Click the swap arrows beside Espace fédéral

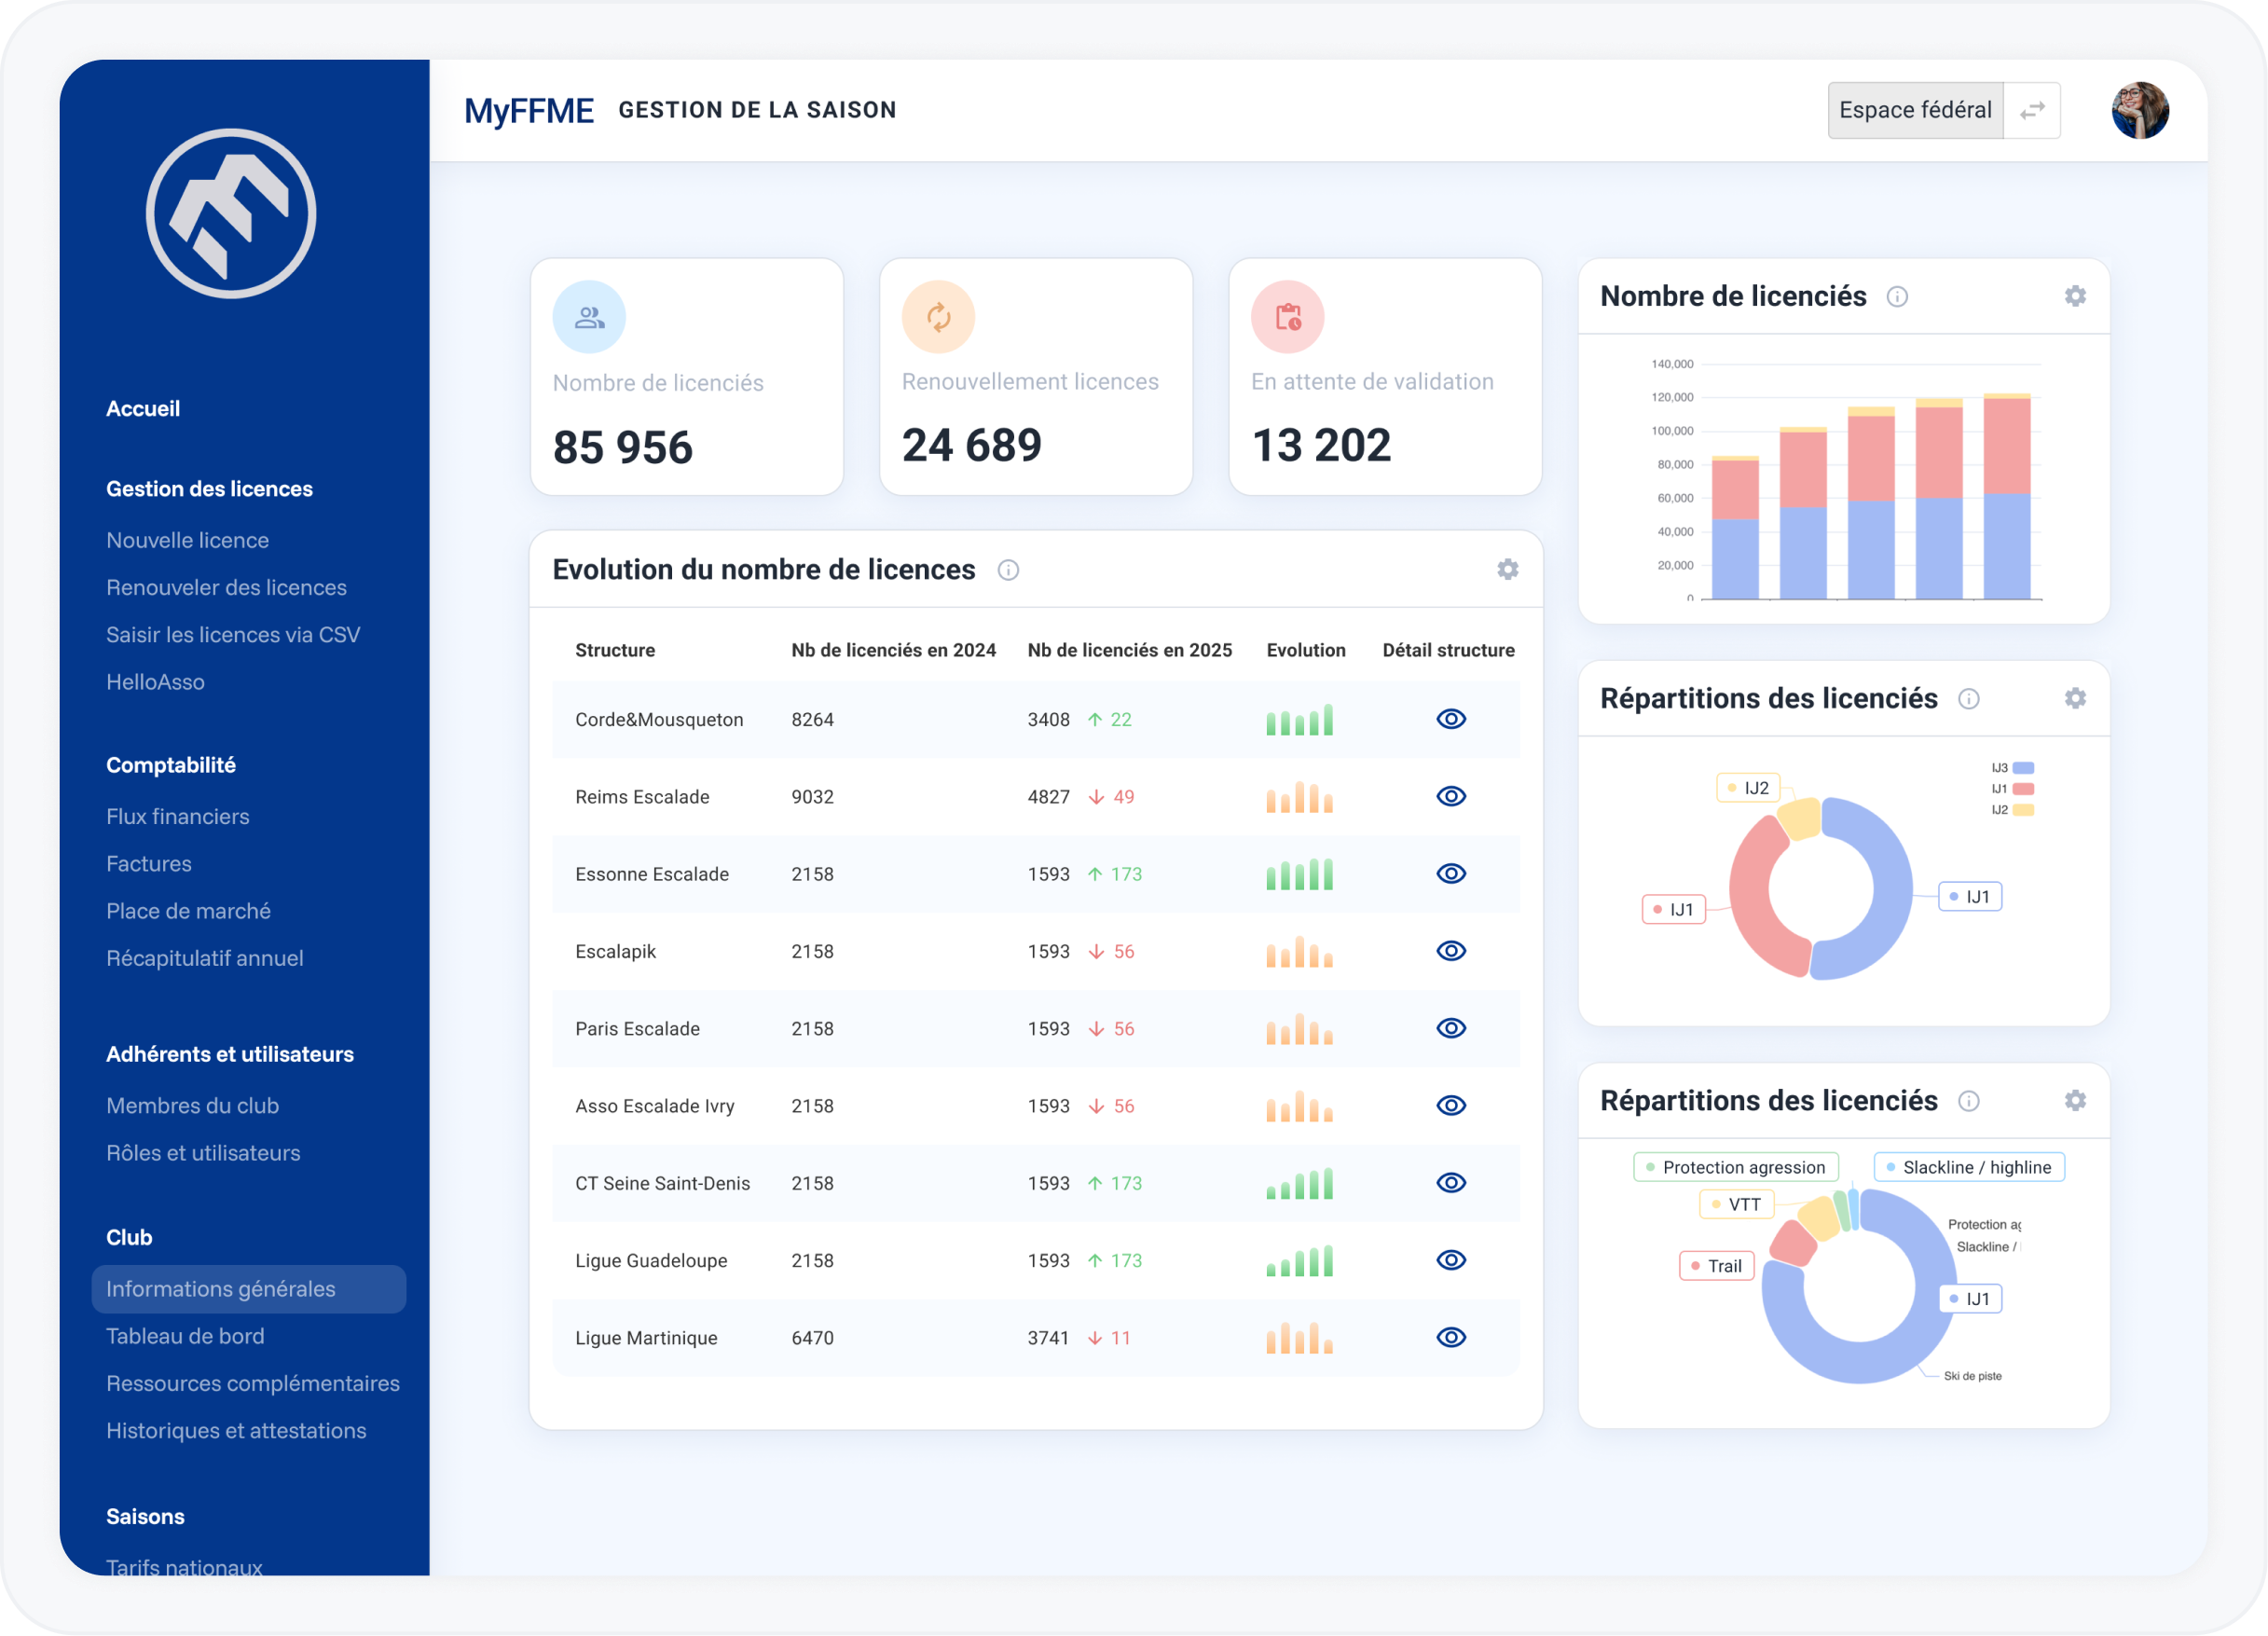(2031, 111)
